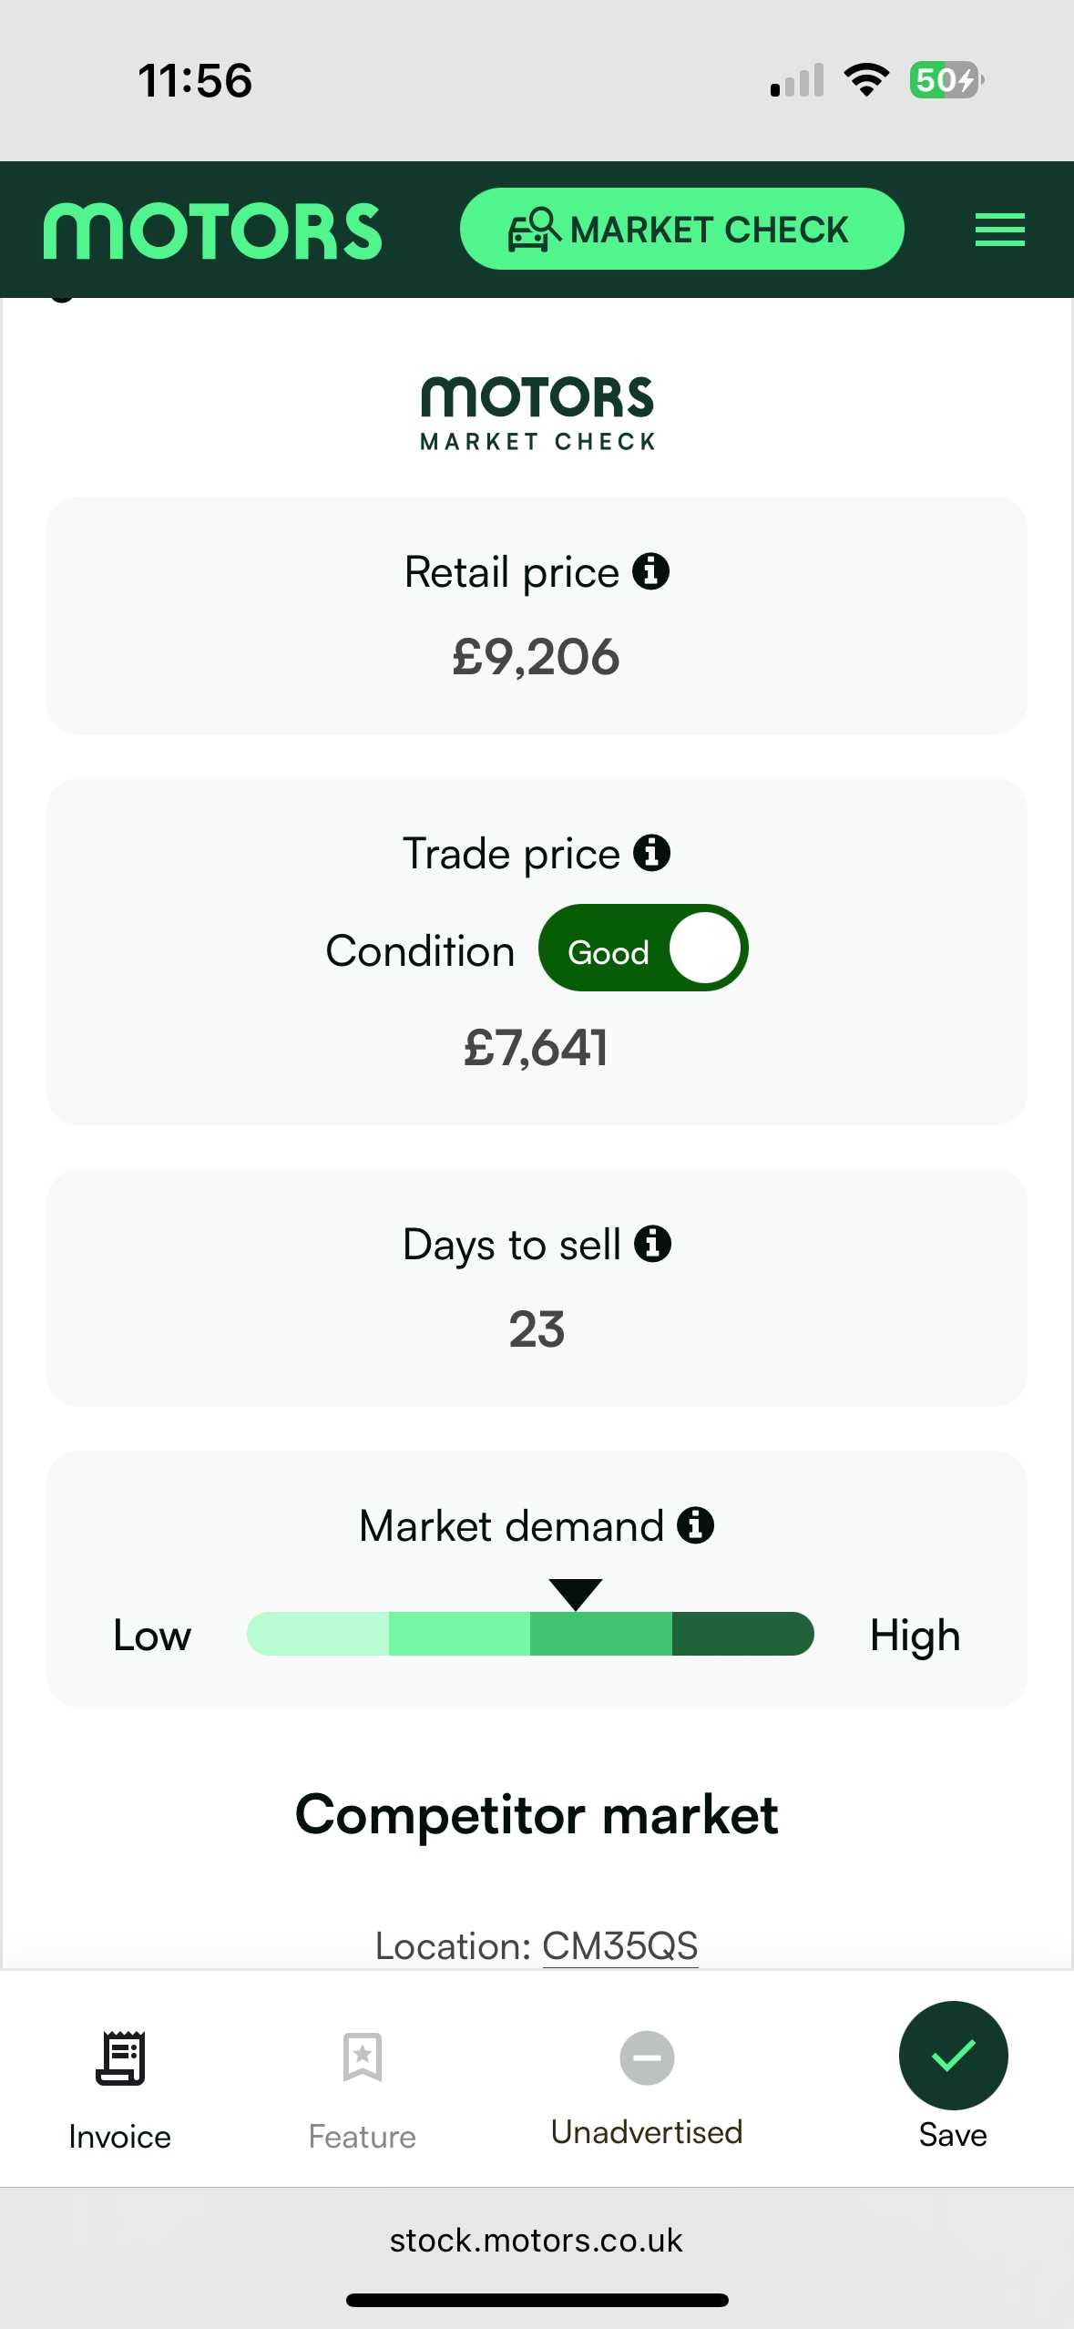Screen dimensions: 1074x2329
Task: Select the £7,641 trade price value
Action: coord(537,1048)
